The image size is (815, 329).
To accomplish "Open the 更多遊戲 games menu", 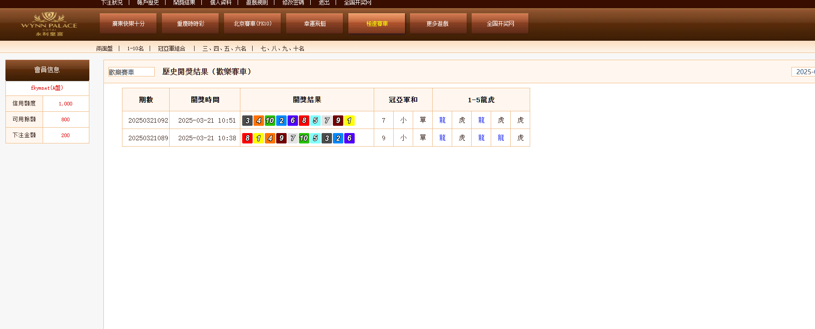I will (x=438, y=24).
